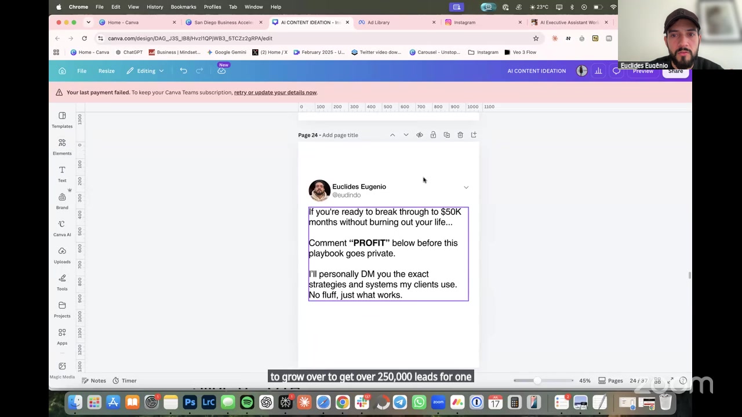742x417 pixels.
Task: Open the Uploads panel
Action: [62, 255]
